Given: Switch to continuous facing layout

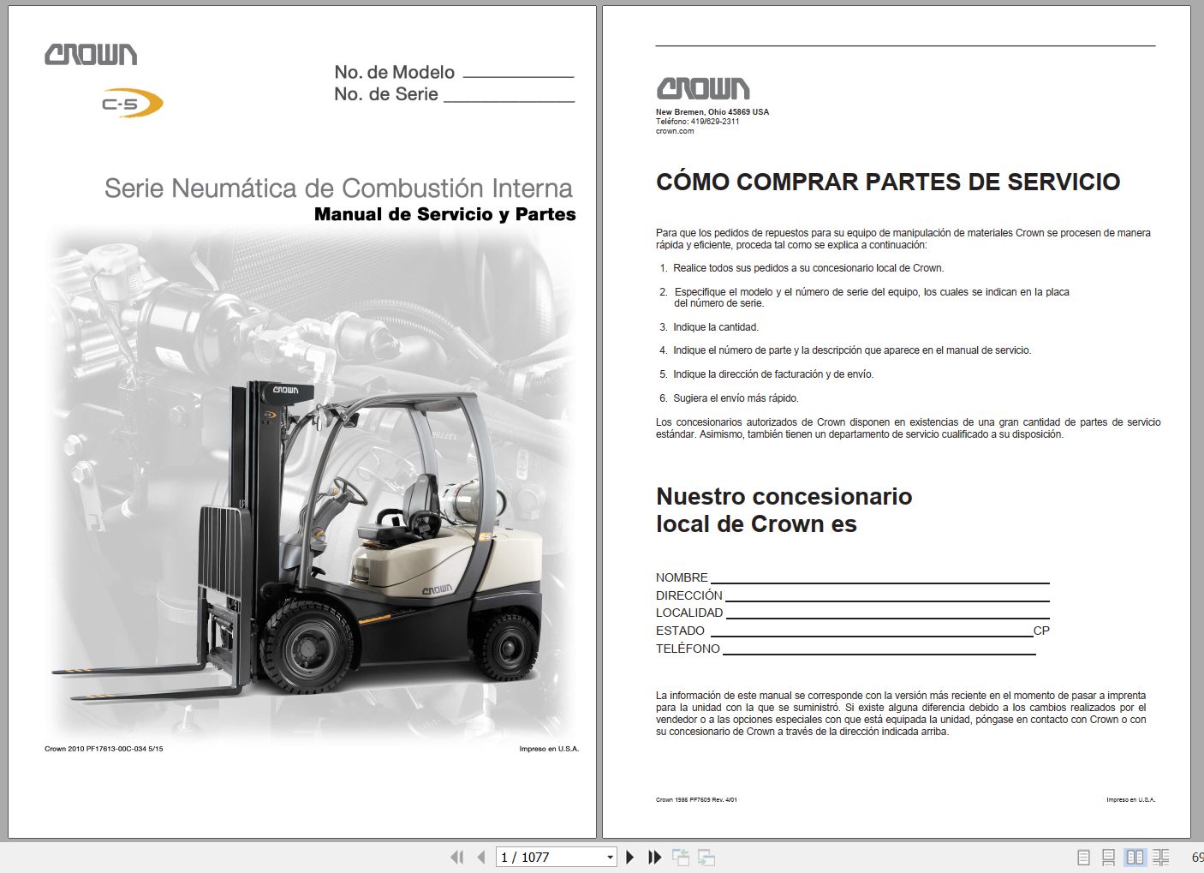Looking at the screenshot, I should tap(1161, 857).
